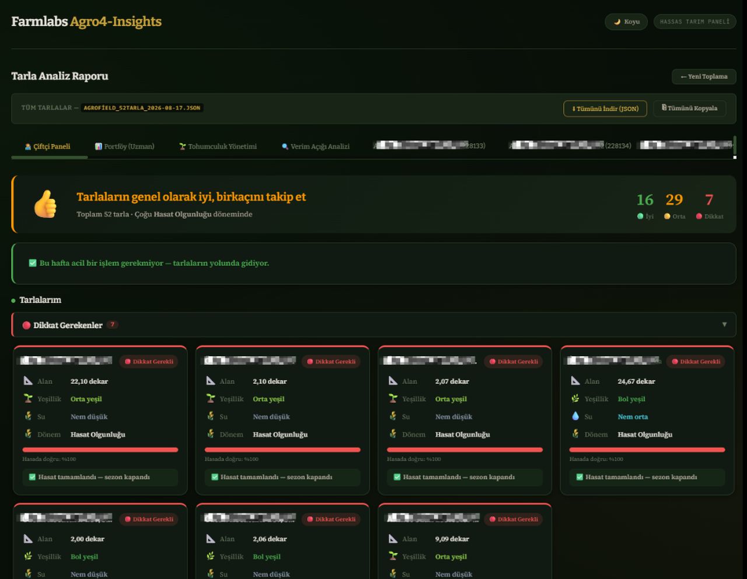Click the Alan ruler icon on the 2,07 dekar card

pyautogui.click(x=393, y=381)
